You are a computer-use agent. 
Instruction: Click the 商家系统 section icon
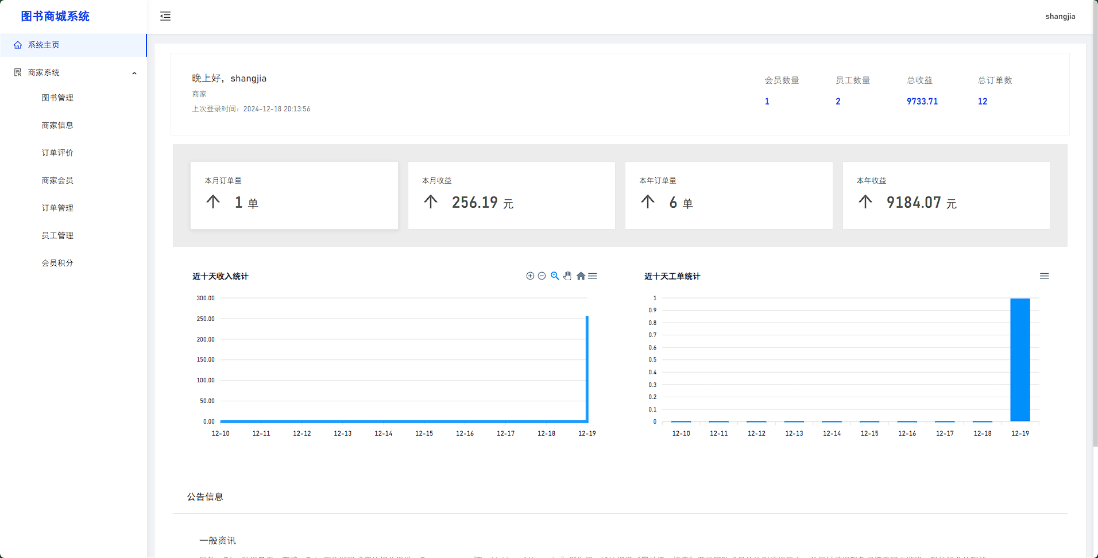pyautogui.click(x=17, y=72)
